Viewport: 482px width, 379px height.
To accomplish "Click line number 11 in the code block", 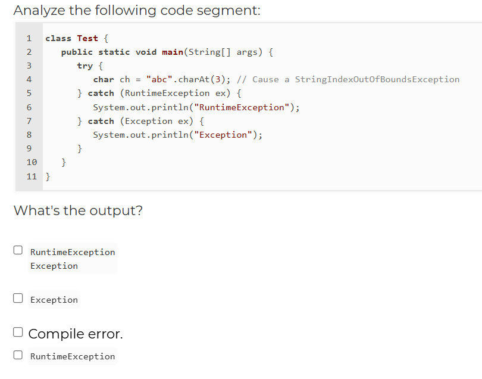I will tap(31, 176).
